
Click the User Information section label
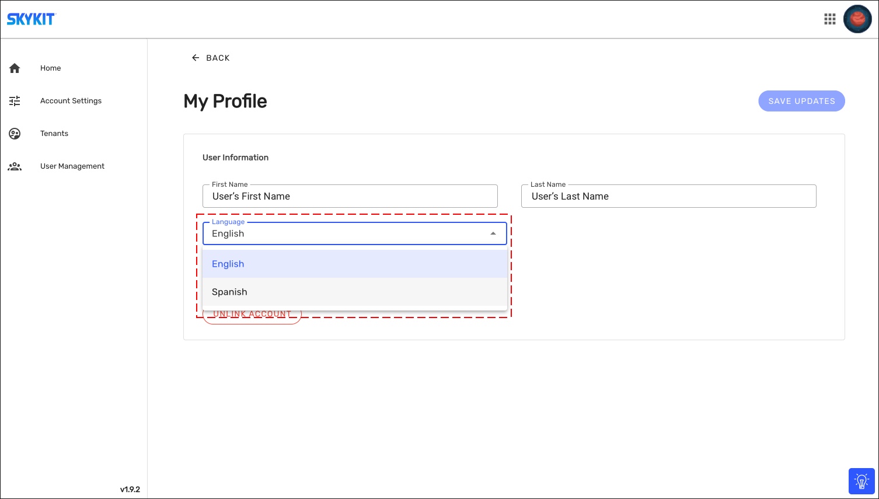point(235,158)
